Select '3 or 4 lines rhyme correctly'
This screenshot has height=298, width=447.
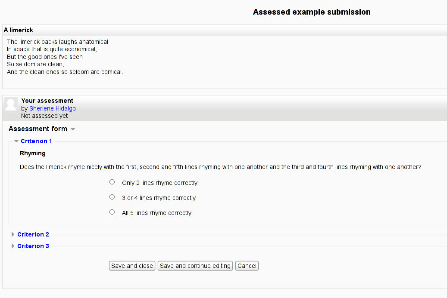point(112,197)
